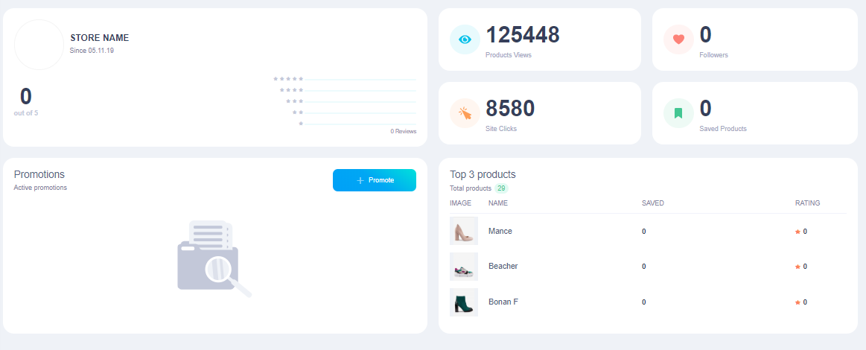Click the Mance high heel thumbnail
Screen dimensions: 866x350
click(463, 231)
